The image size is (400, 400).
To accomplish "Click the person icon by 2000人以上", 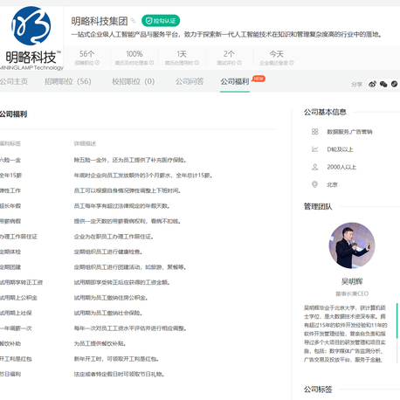I will click(314, 167).
